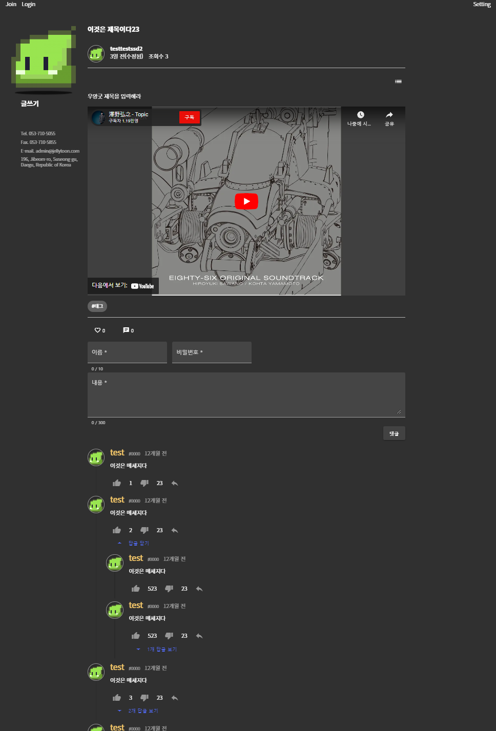Click the 'Tel. 053-710-5055' line
The height and width of the screenshot is (731, 496).
coord(38,134)
